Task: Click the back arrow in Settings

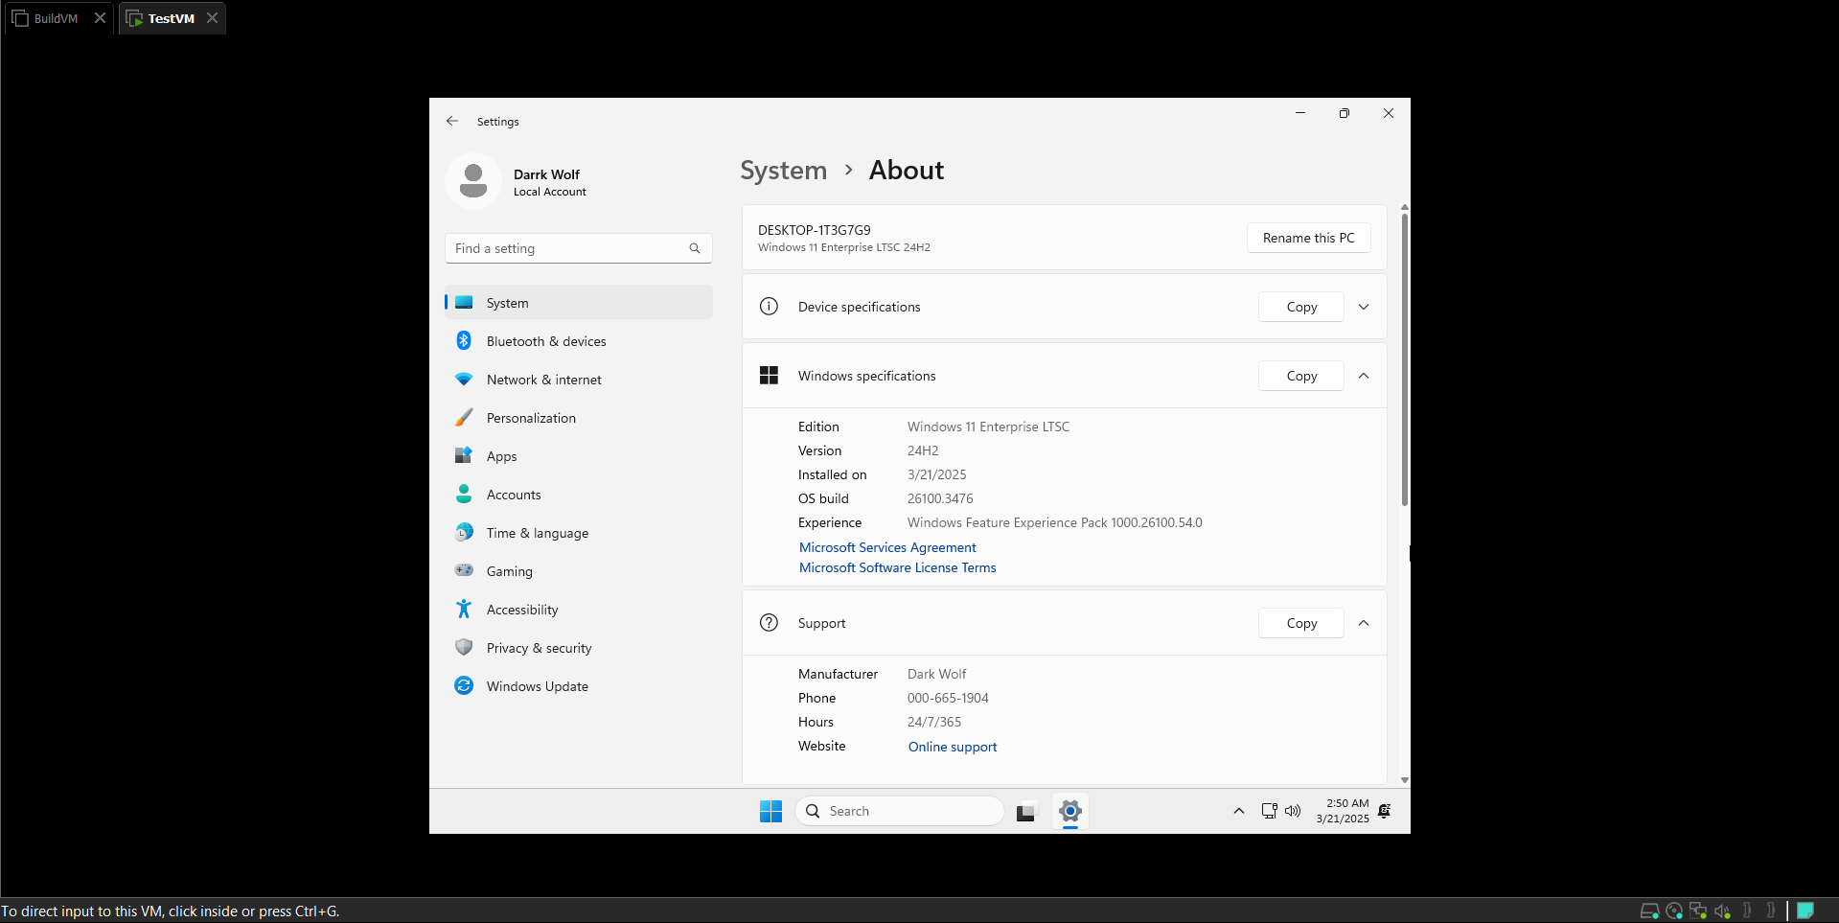Action: click(x=452, y=122)
